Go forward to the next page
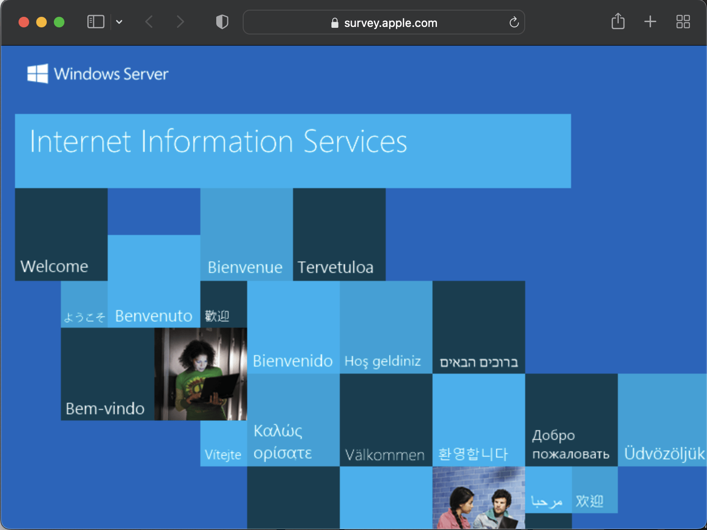The height and width of the screenshot is (530, 707). click(x=180, y=22)
